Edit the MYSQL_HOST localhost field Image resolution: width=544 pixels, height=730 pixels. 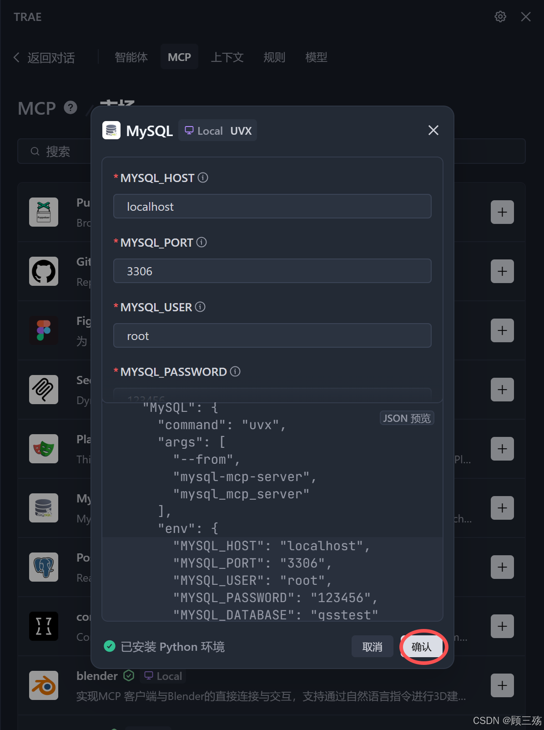(272, 207)
